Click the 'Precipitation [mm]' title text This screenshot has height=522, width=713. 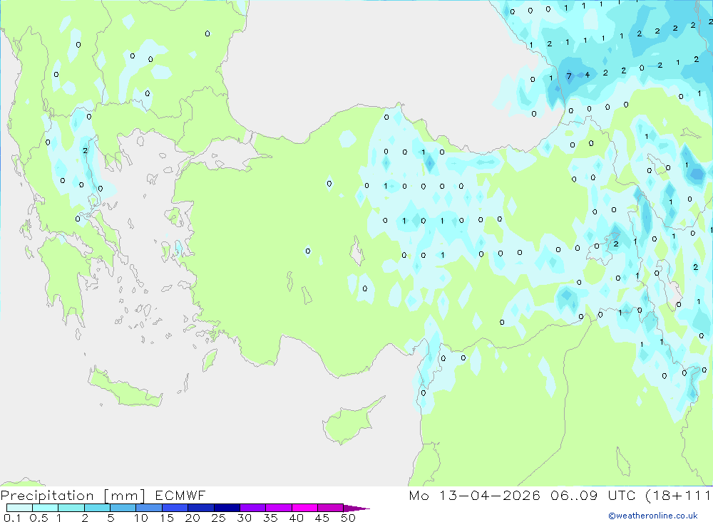click(x=73, y=495)
